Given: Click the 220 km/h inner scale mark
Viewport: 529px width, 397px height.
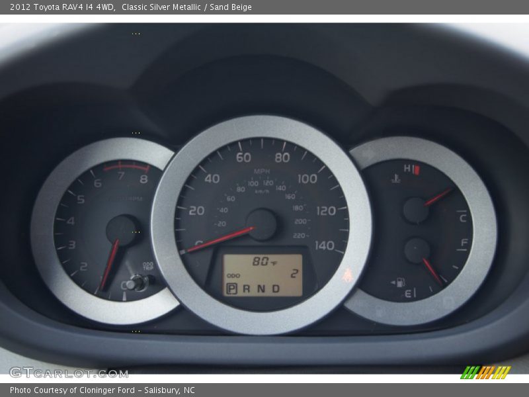Looking at the screenshot, I should click(300, 236).
